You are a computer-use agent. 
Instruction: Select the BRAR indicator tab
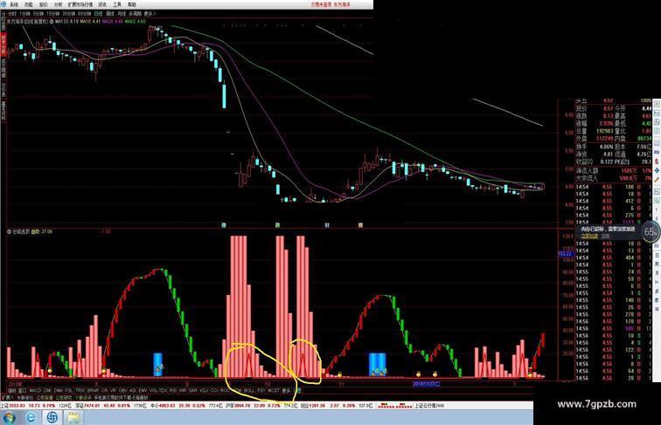(93, 391)
